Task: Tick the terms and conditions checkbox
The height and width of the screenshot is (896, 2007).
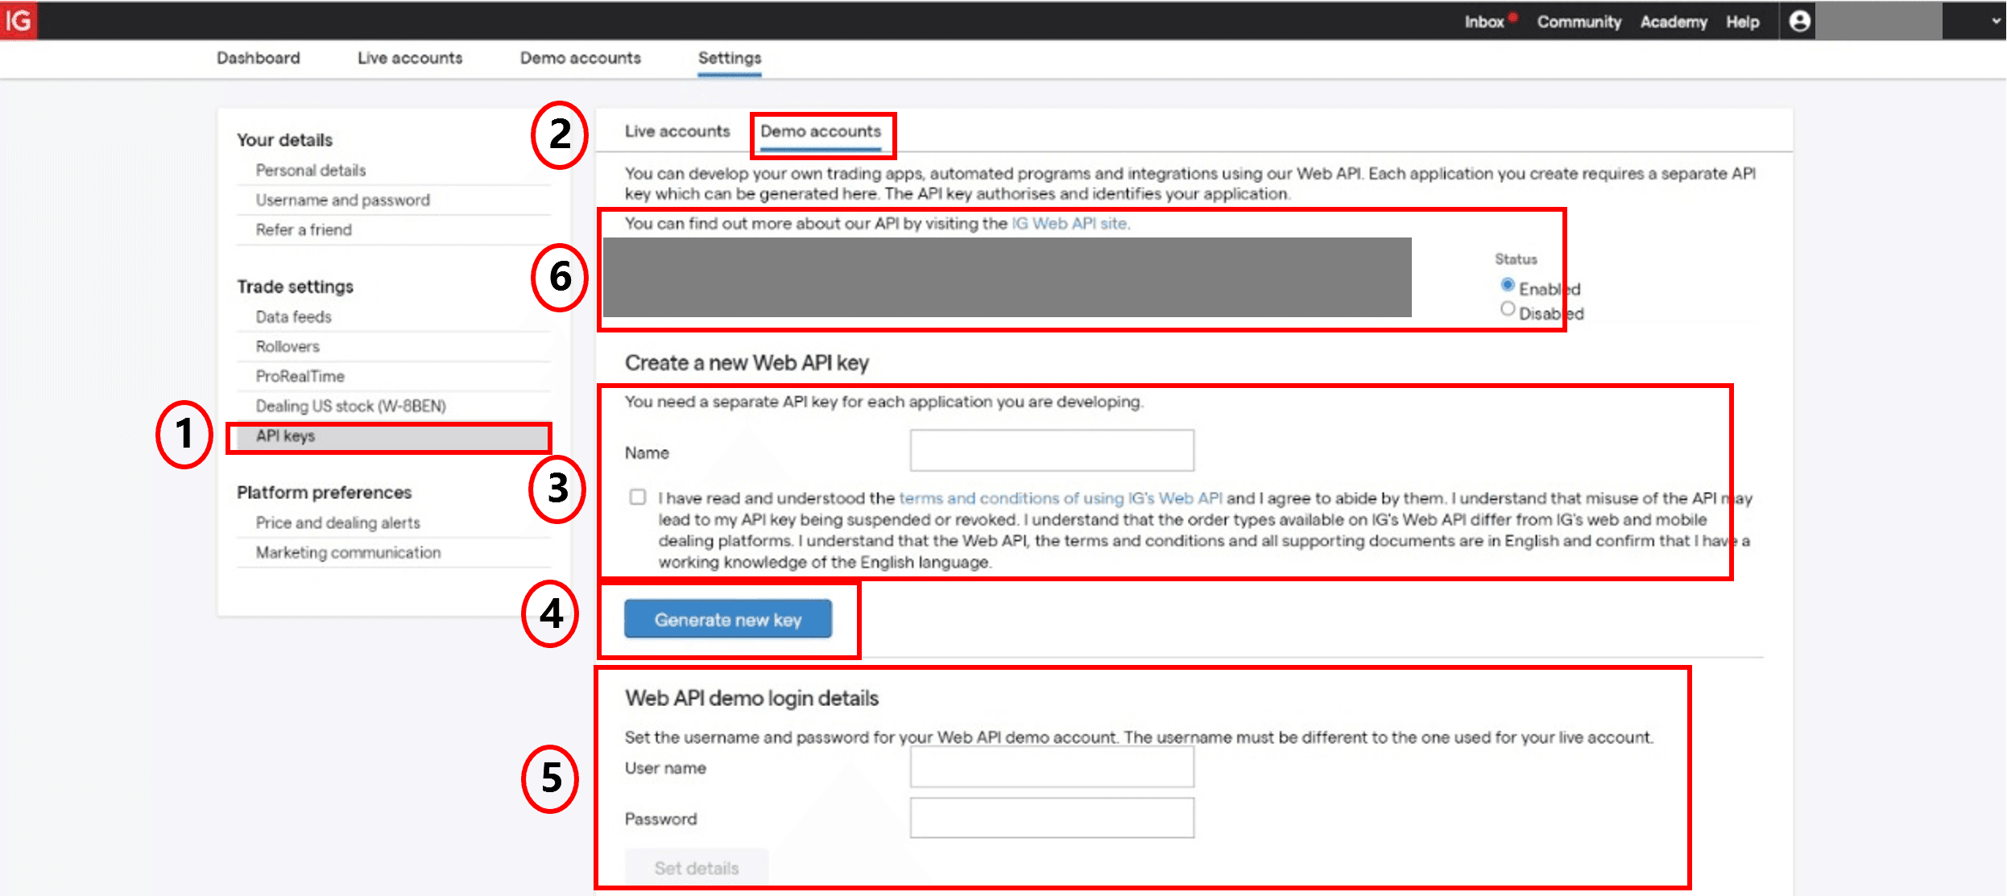Action: coord(638,498)
